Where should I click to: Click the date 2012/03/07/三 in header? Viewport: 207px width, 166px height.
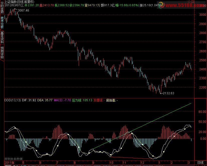pyautogui.click(x=14, y=5)
